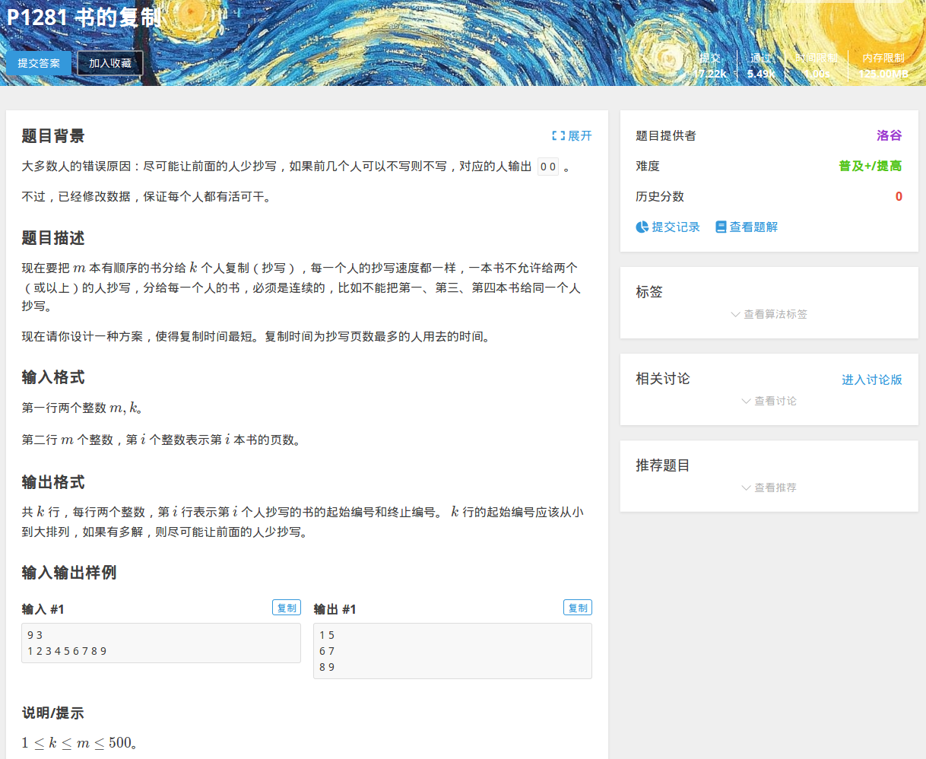This screenshot has width=926, height=759.
Task: Click the inline code 0 0
Action: (x=548, y=167)
